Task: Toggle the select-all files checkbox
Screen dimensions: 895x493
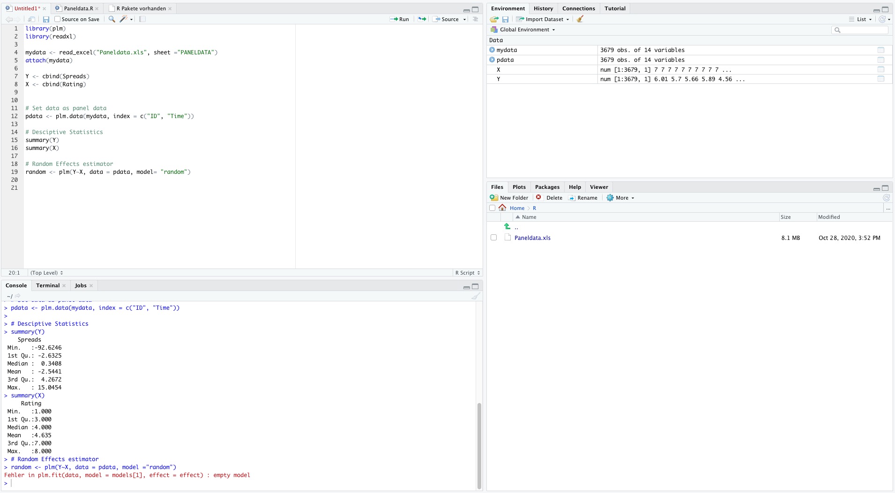Action: pos(492,208)
